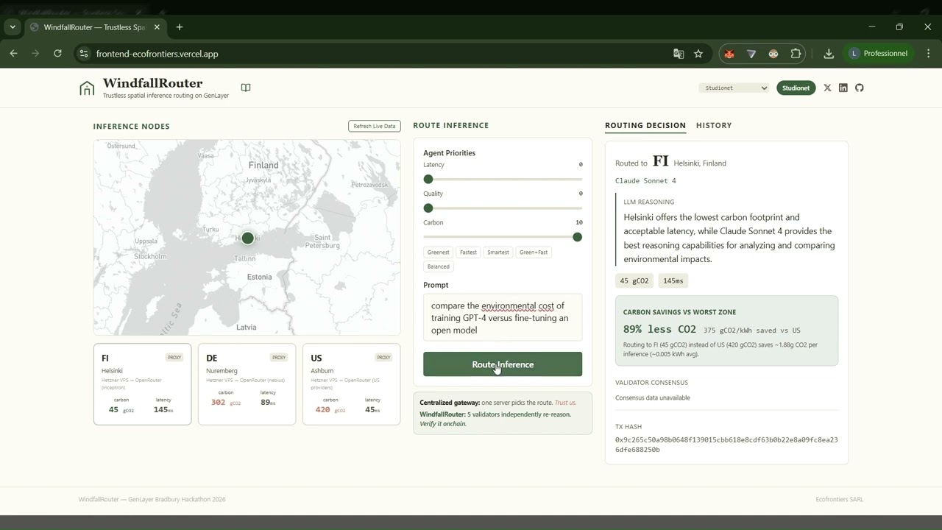This screenshot has width=942, height=530.
Task: Select the Greenest priority preset
Action: (x=438, y=252)
